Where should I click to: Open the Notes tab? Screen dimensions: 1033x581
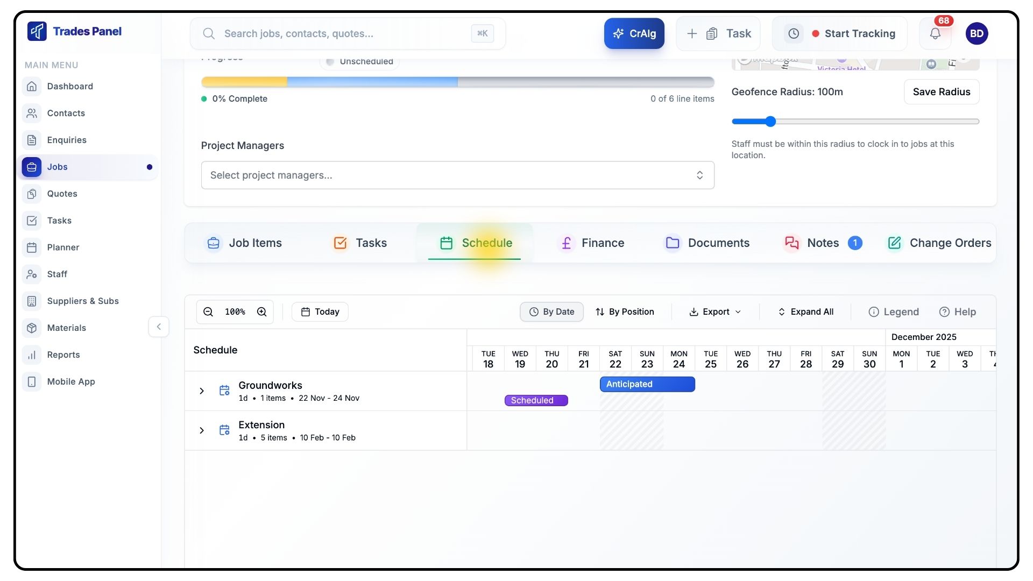click(x=822, y=243)
